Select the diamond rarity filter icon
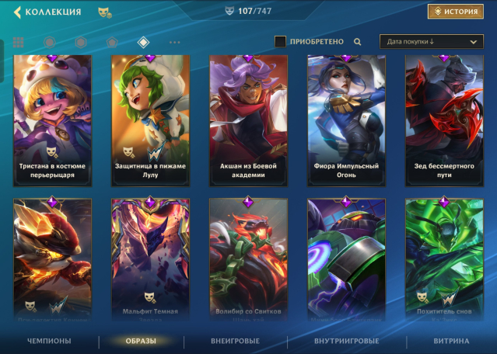The width and height of the screenshot is (497, 354). tap(143, 42)
